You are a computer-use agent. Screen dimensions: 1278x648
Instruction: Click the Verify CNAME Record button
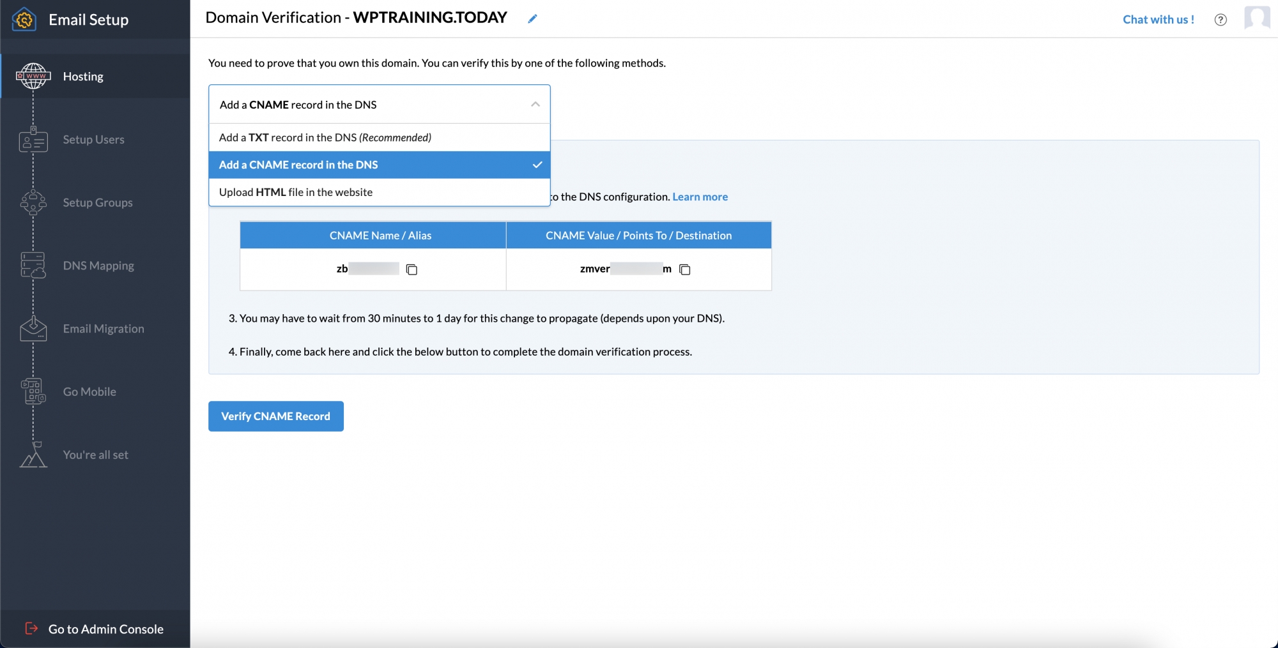pyautogui.click(x=275, y=416)
